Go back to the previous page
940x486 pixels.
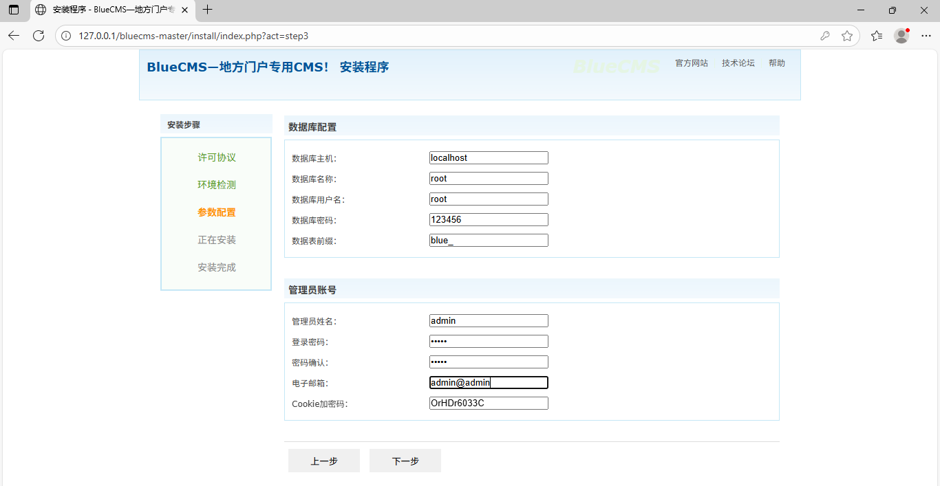point(14,36)
